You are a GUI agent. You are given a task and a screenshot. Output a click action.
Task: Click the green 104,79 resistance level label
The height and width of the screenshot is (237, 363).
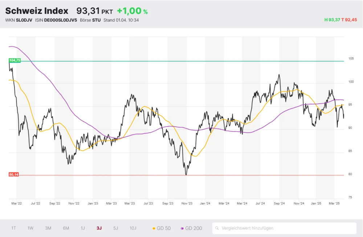pyautogui.click(x=14, y=61)
